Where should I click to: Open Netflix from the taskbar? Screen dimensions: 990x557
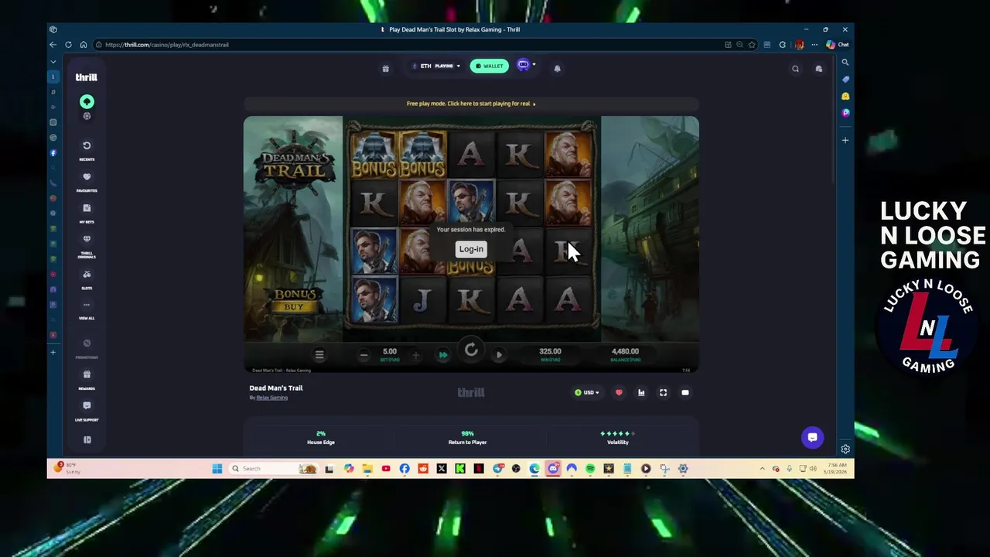click(x=479, y=468)
